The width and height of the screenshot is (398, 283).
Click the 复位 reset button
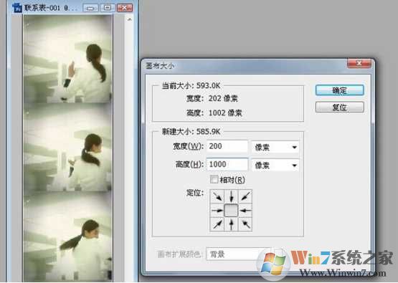(340, 107)
